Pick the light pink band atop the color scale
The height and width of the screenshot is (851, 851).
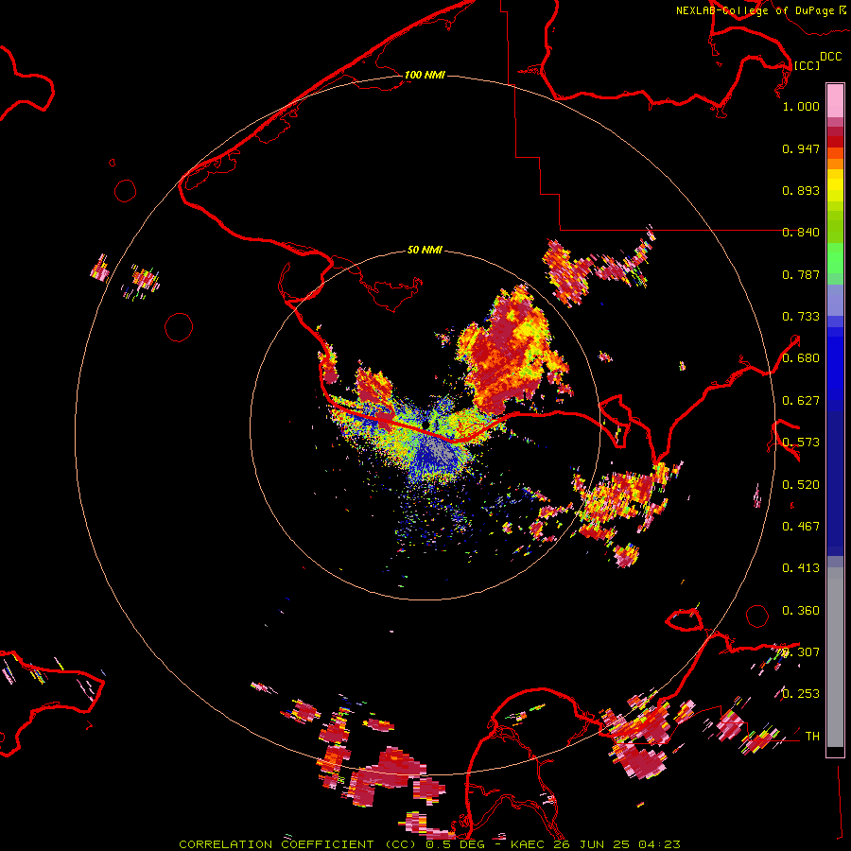[835, 100]
